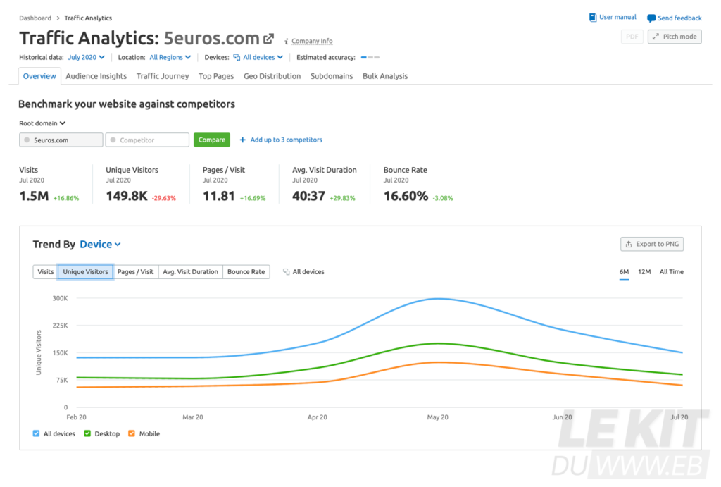
Task: Open the Bulk Analysis tab
Action: point(385,76)
